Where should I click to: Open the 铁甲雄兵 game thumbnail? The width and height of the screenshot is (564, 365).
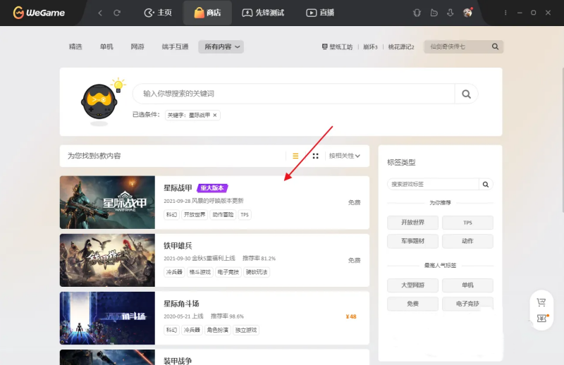click(x=107, y=260)
